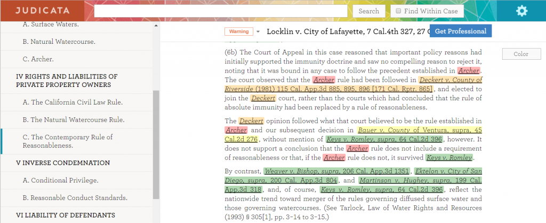Click the Locklin v. City of Lafayette title
The height and width of the screenshot is (223, 546).
pyautogui.click(x=348, y=31)
